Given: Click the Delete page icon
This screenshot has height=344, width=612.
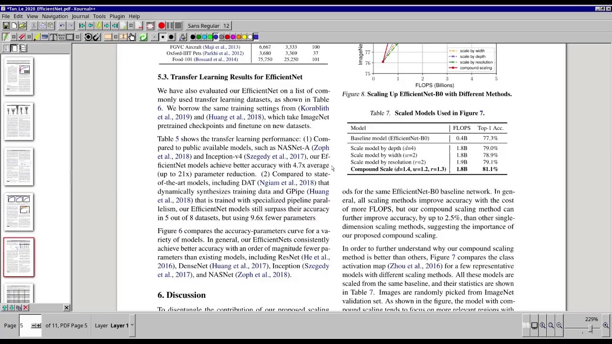Looking at the screenshot, I should (x=139, y=26).
